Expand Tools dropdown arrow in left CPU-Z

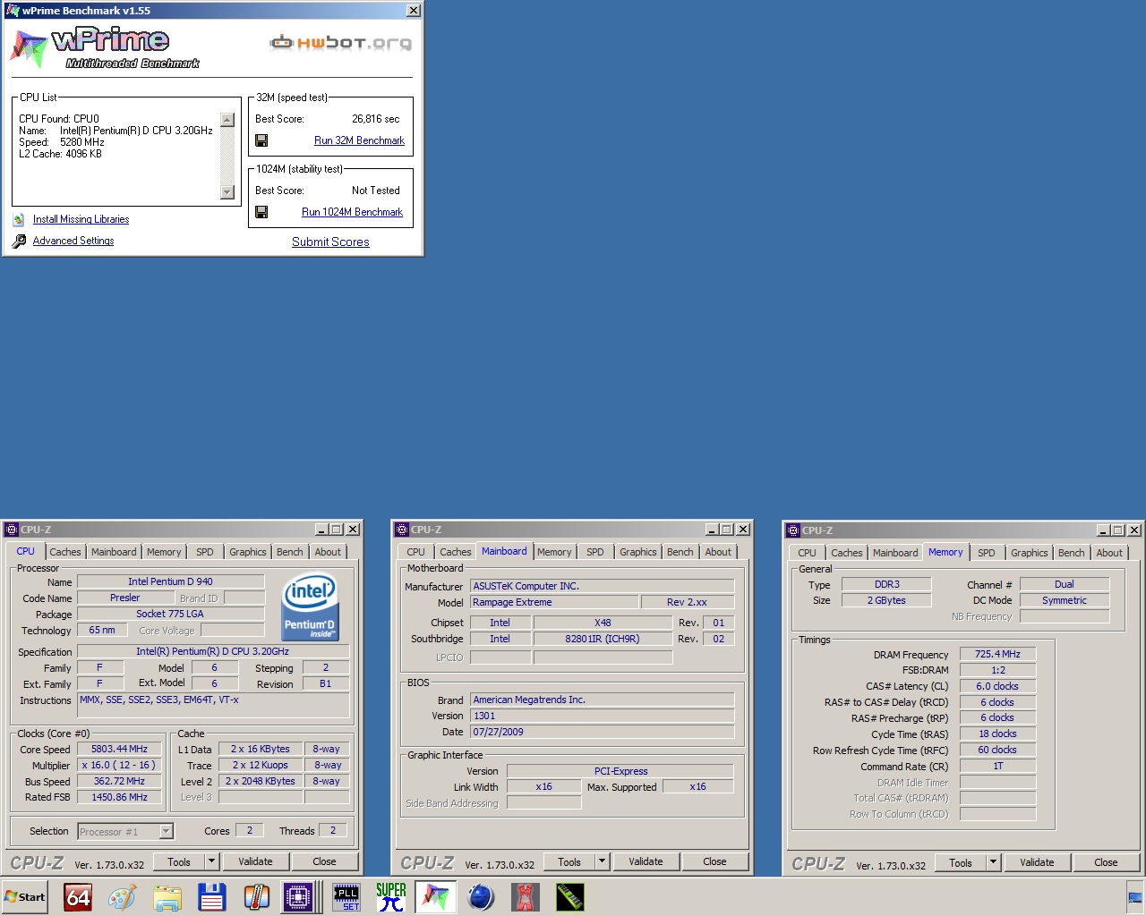tap(212, 861)
